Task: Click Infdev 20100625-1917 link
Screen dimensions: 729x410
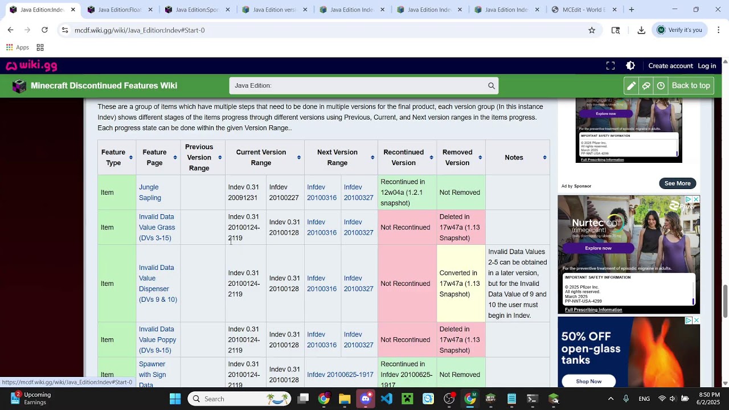Action: pos(340,375)
